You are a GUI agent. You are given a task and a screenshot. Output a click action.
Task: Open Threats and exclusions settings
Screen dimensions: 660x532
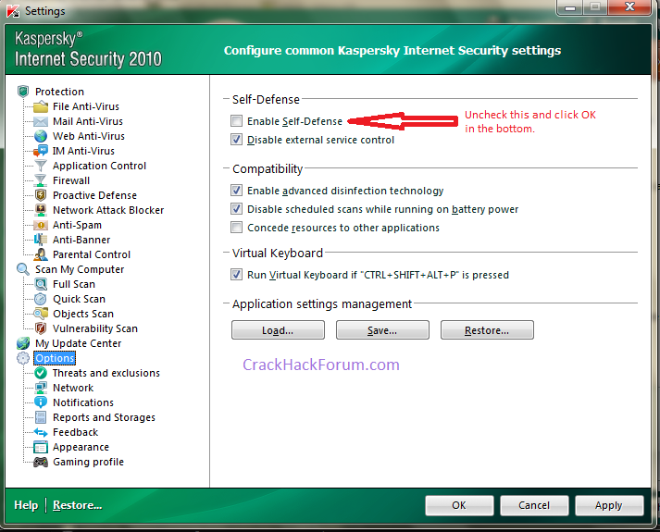pos(106,373)
